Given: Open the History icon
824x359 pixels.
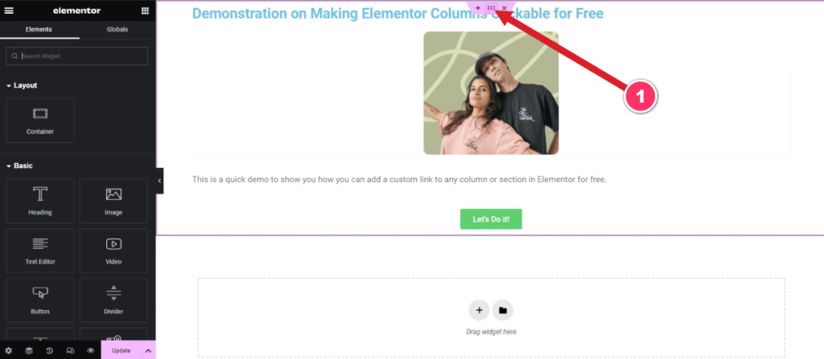Looking at the screenshot, I should point(49,351).
